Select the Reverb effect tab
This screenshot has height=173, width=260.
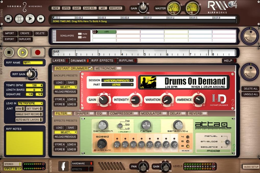pyautogui.click(x=198, y=114)
